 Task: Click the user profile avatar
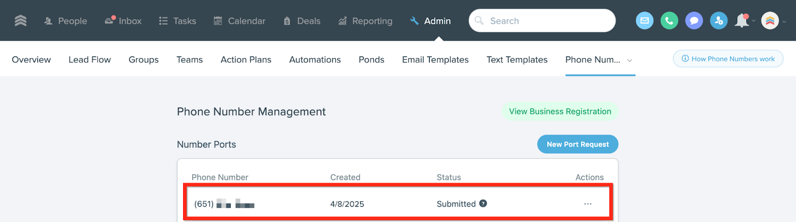pos(770,21)
